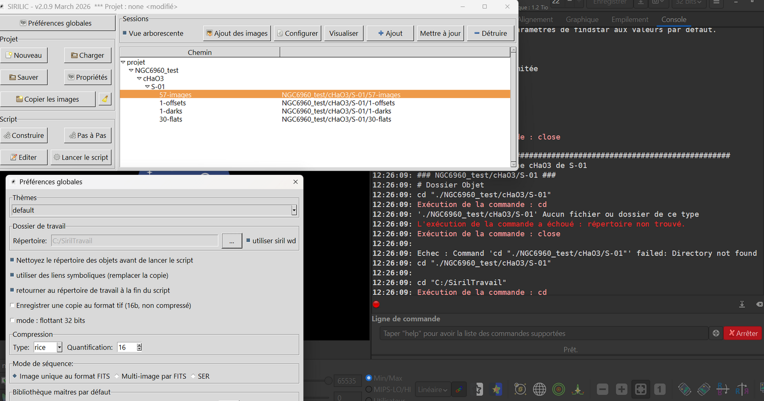Click Ajout des images in Sessions
764x401 pixels.
click(237, 33)
